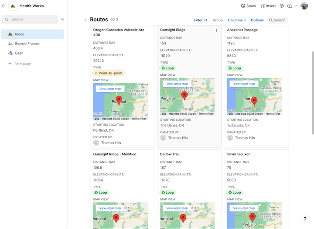Click the sidebar Search field
Image resolution: width=314 pixels, height=229 pixels.
pyautogui.click(x=30, y=19)
